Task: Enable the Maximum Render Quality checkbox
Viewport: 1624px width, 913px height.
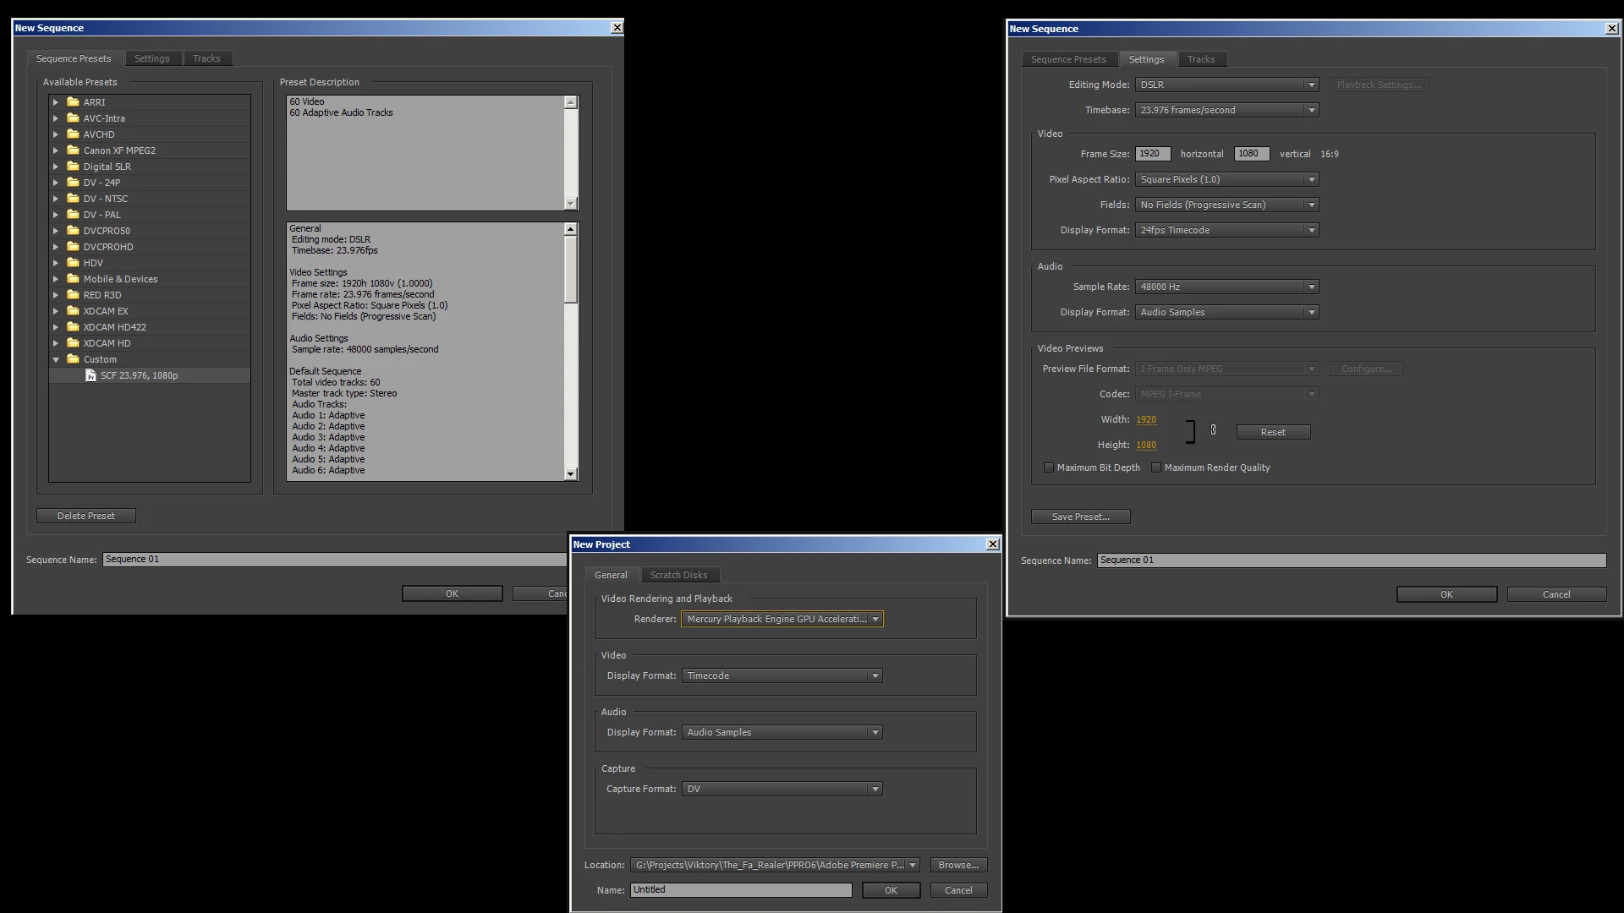Action: point(1156,467)
